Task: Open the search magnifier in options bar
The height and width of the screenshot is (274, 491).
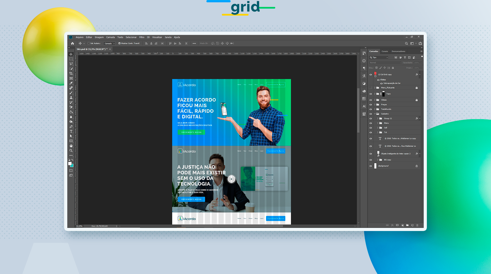Action: click(x=406, y=44)
